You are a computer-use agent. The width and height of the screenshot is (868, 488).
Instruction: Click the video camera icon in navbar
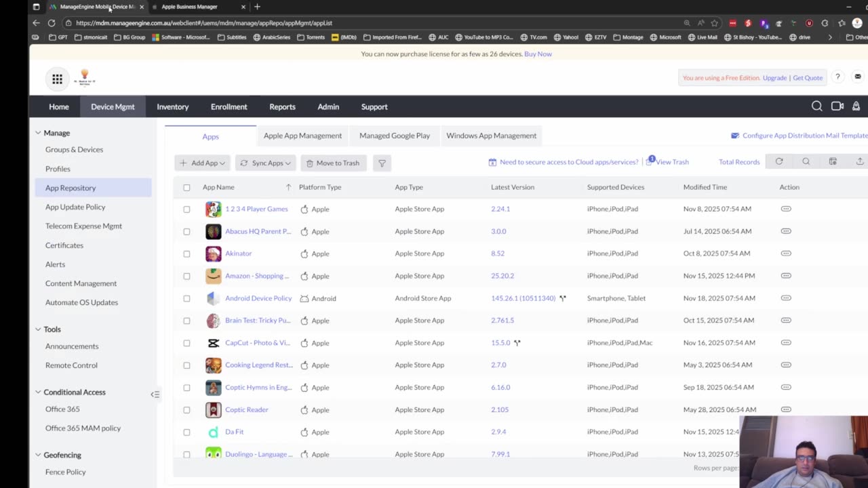[x=837, y=106]
